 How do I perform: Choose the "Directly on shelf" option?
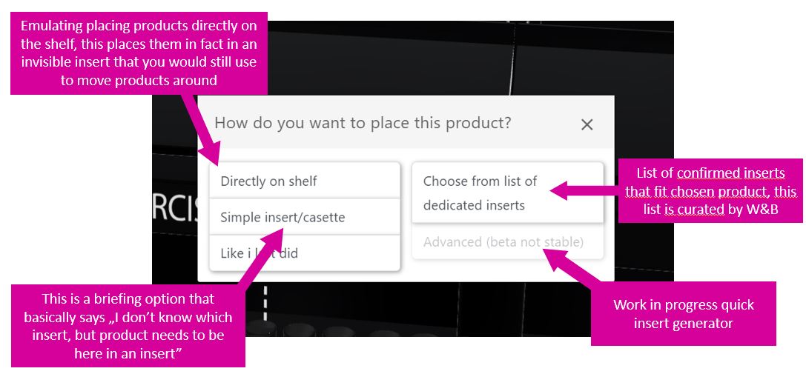pyautogui.click(x=268, y=181)
